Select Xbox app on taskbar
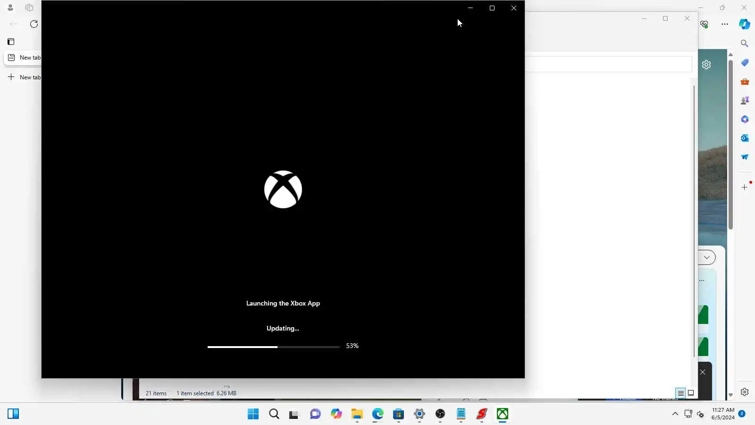This screenshot has width=755, height=425. pos(503,414)
